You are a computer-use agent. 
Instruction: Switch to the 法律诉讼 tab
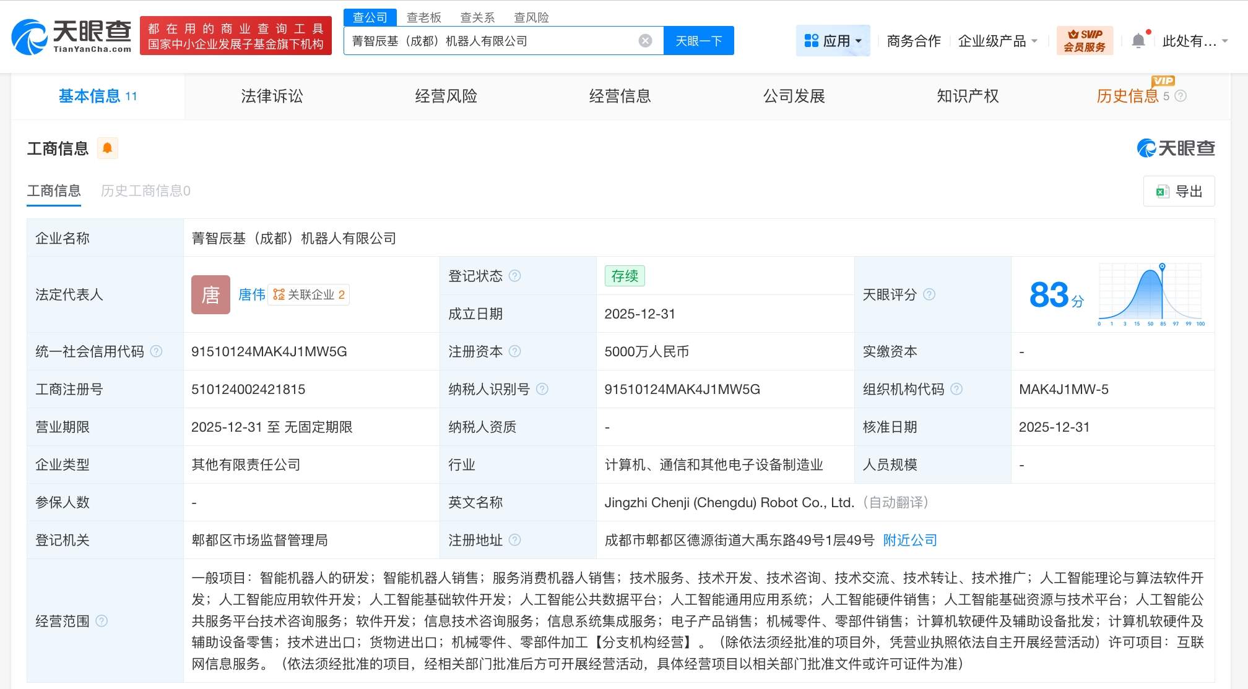(271, 96)
